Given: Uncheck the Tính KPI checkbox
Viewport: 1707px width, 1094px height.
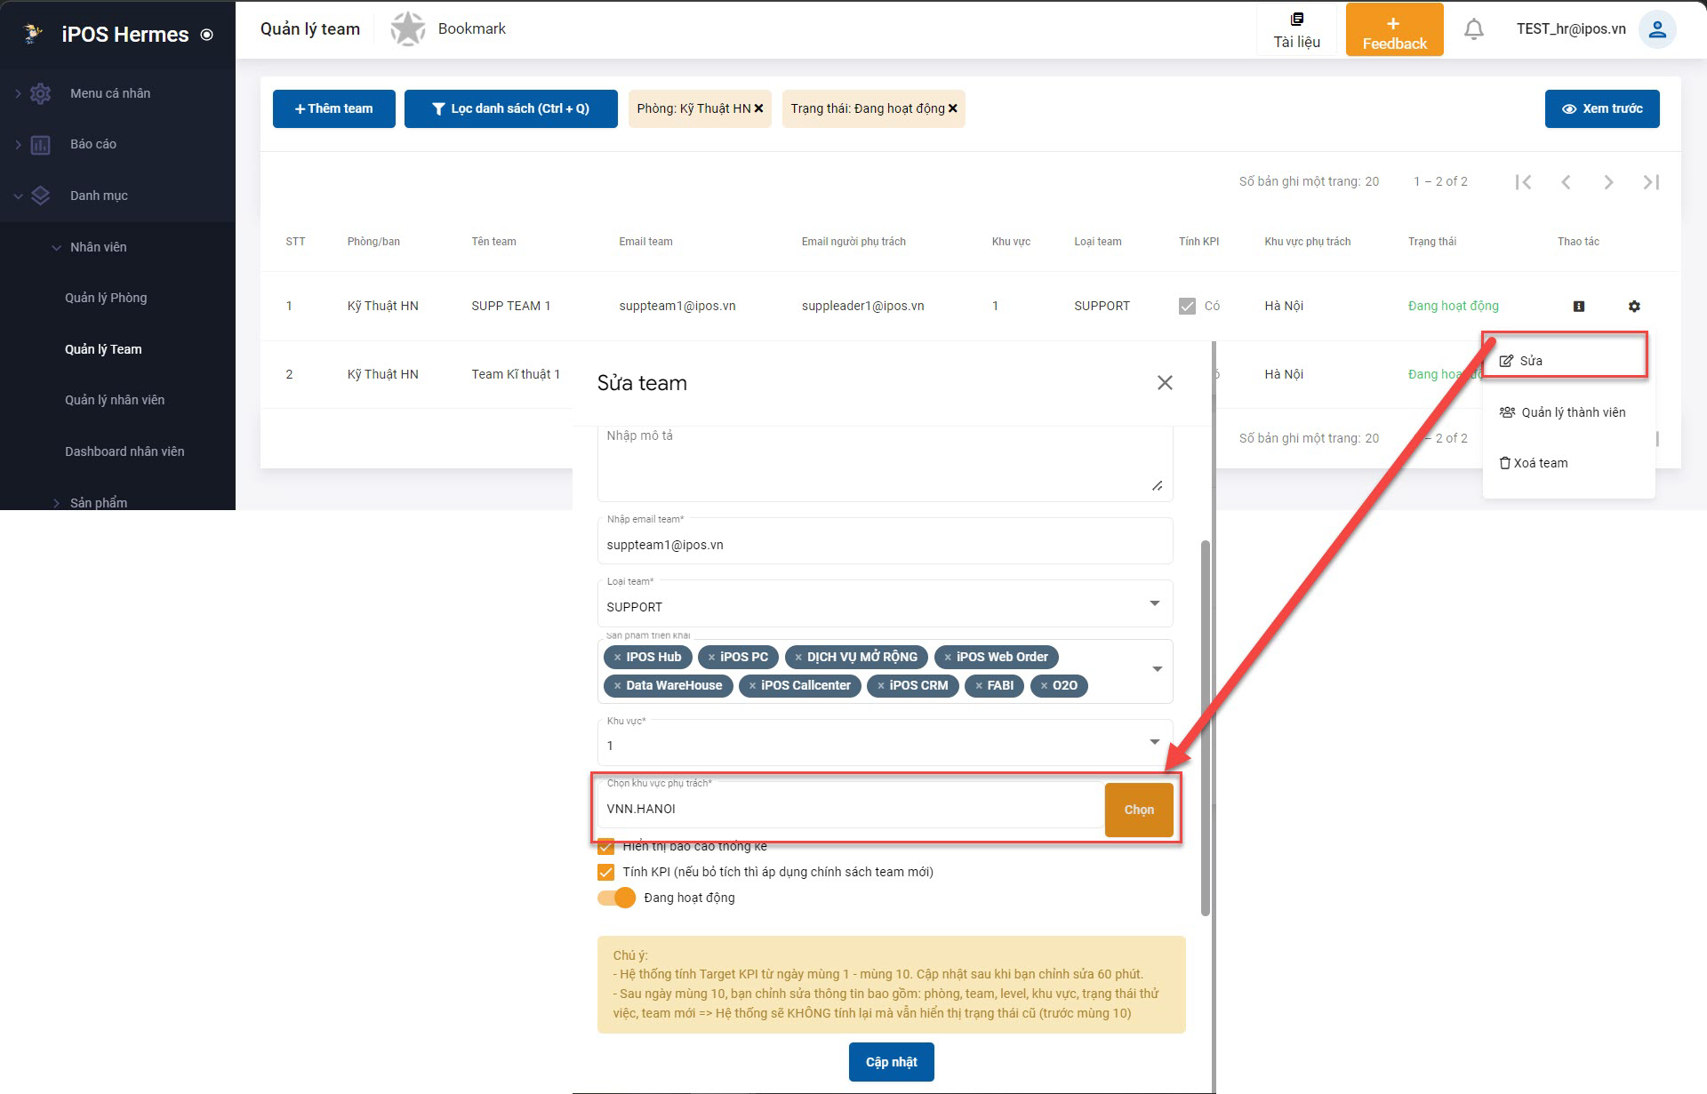Looking at the screenshot, I should click(x=606, y=872).
